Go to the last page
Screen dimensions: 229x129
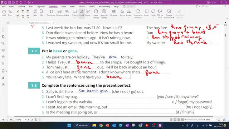click(x=32, y=120)
